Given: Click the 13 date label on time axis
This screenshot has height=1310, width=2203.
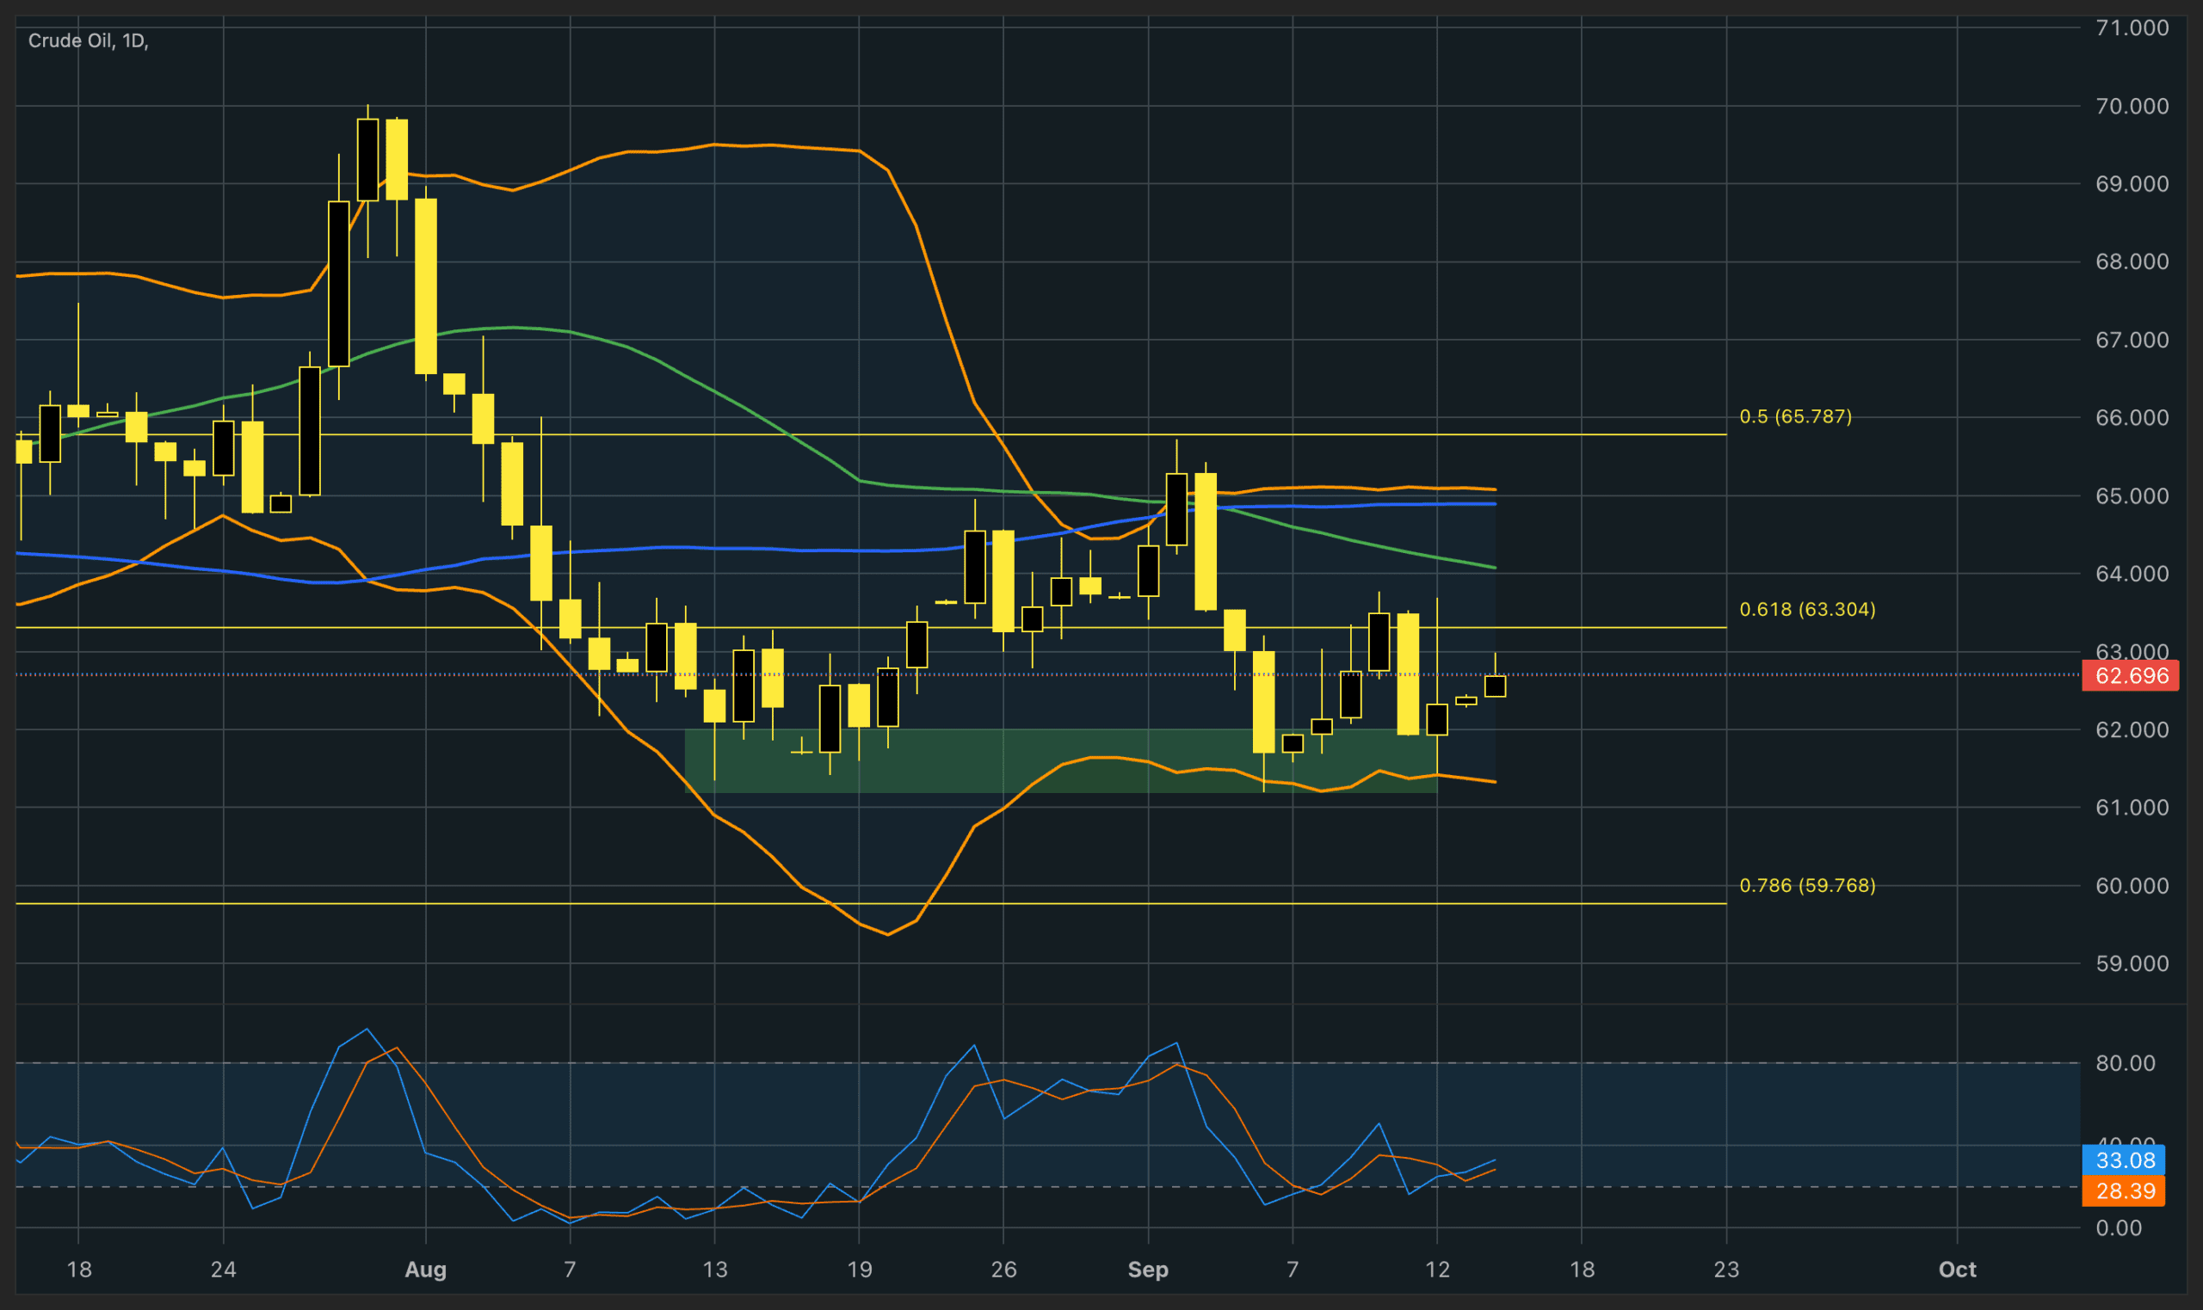Looking at the screenshot, I should point(714,1270).
